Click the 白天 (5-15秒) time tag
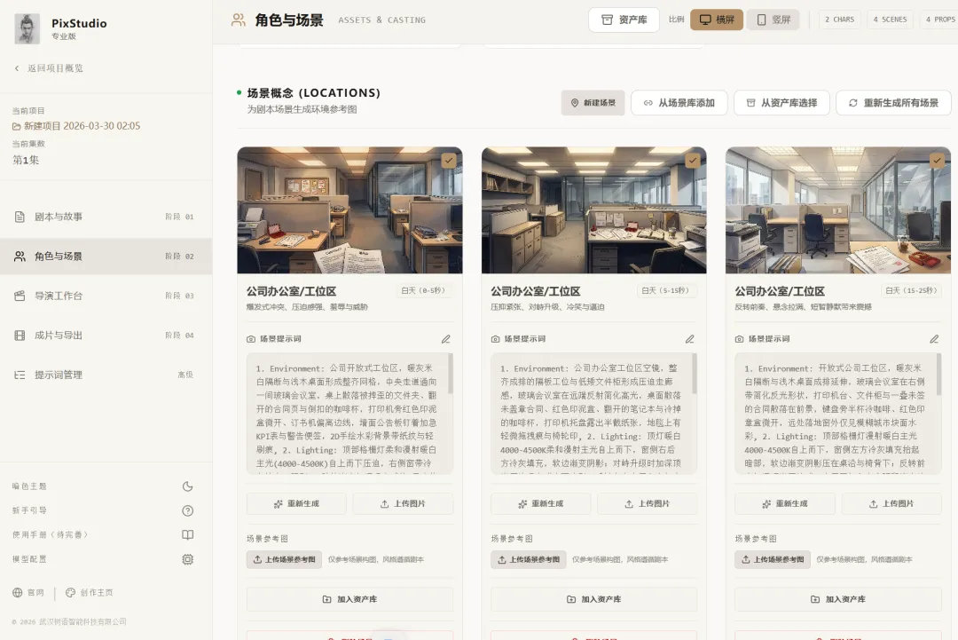The height and width of the screenshot is (640, 958). [x=665, y=290]
